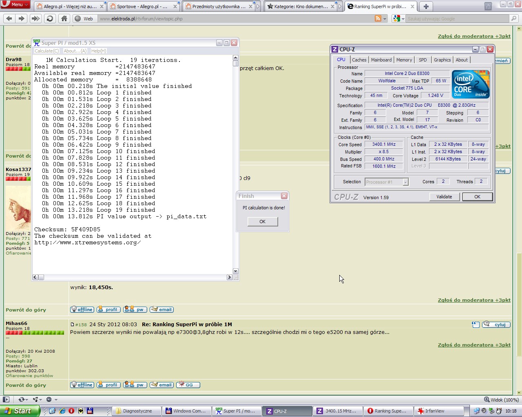
Task: Click OK button in CPU-Z window
Action: [477, 197]
